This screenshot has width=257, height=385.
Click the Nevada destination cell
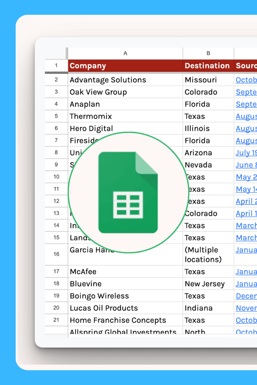coord(208,165)
